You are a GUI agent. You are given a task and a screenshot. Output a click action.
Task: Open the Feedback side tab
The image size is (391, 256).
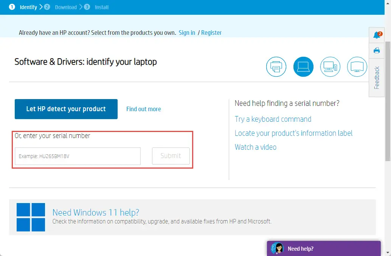click(377, 78)
